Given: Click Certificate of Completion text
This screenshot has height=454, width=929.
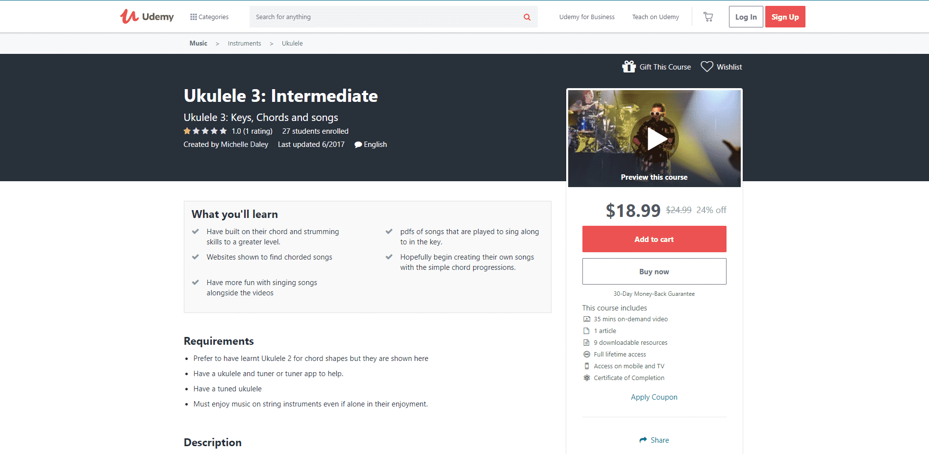Looking at the screenshot, I should pos(629,378).
